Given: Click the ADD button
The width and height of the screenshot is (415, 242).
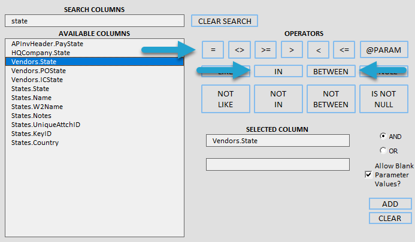Looking at the screenshot, I should [x=390, y=204].
